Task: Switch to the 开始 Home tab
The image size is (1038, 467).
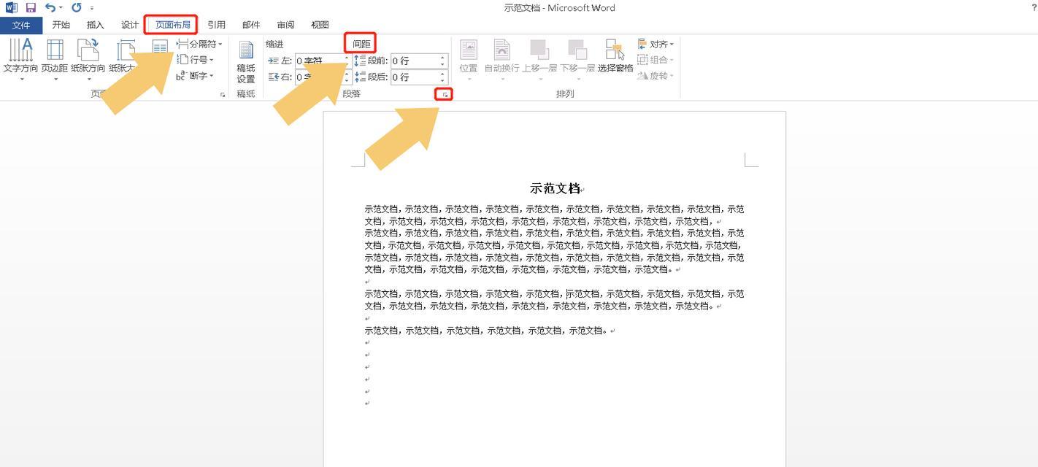Action: pyautogui.click(x=61, y=25)
